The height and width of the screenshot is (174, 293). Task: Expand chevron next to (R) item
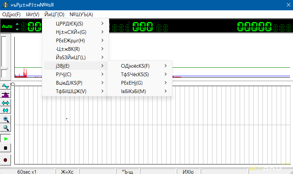[103, 49]
